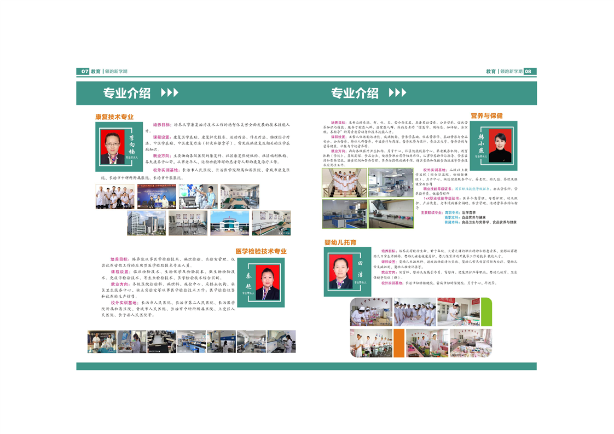Open the nurses on staircase photo
The height and width of the screenshot is (434, 614).
pyautogui.click(x=345, y=183)
